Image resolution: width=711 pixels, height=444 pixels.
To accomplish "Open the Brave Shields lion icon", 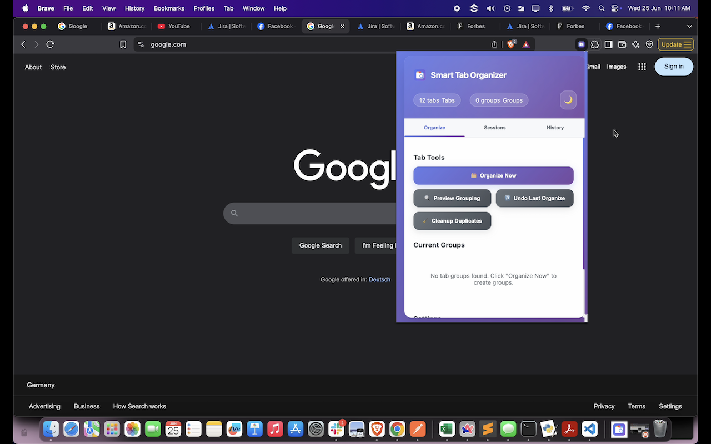I will pos(511,44).
